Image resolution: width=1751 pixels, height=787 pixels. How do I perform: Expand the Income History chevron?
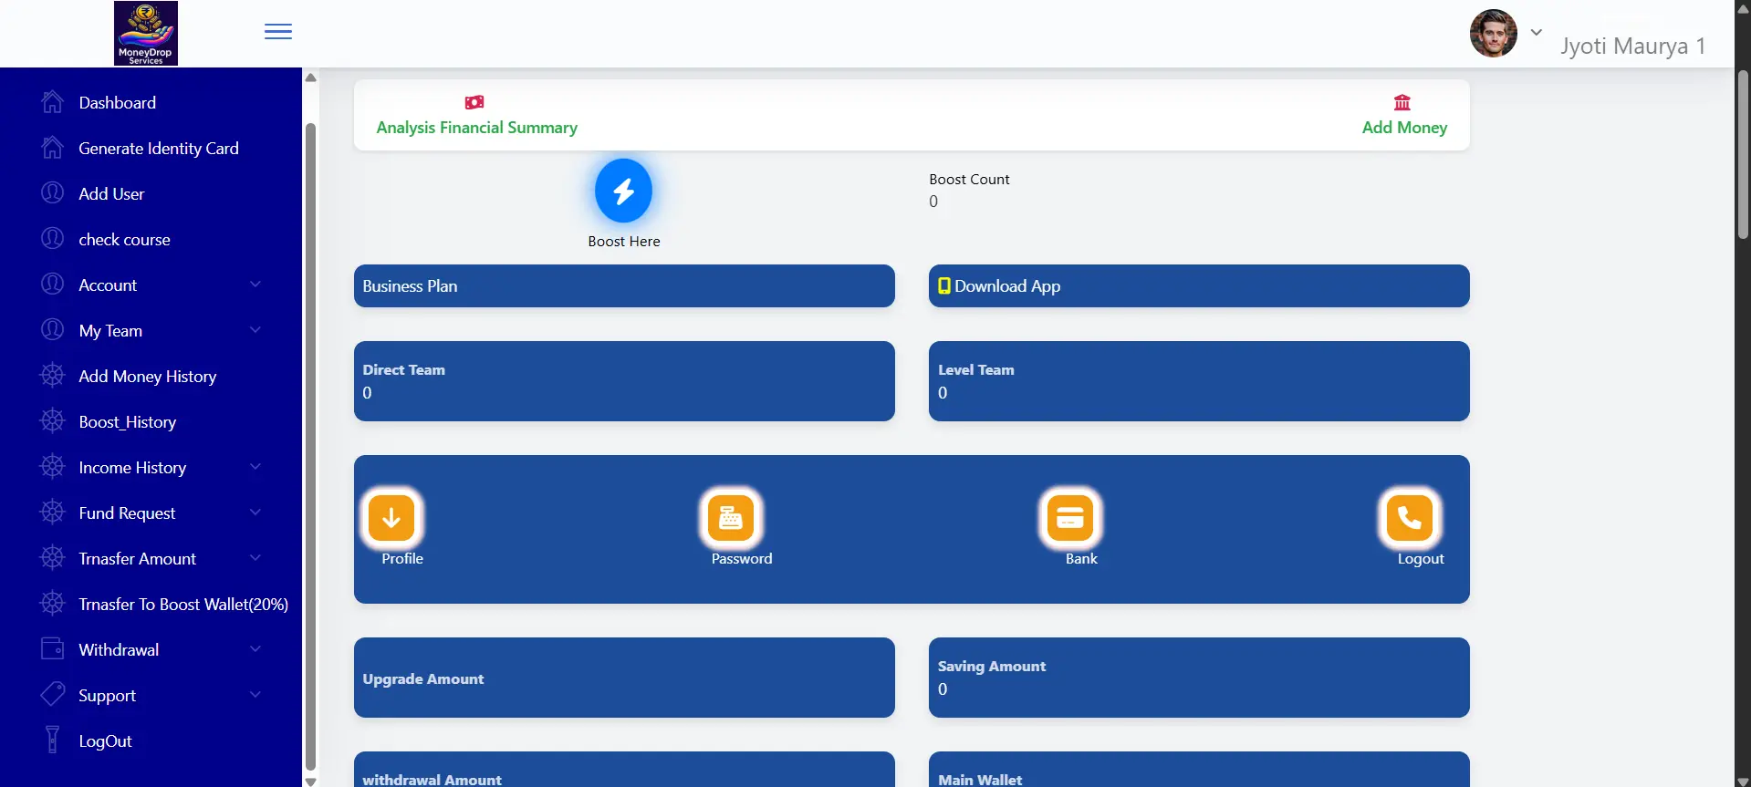pyautogui.click(x=255, y=467)
